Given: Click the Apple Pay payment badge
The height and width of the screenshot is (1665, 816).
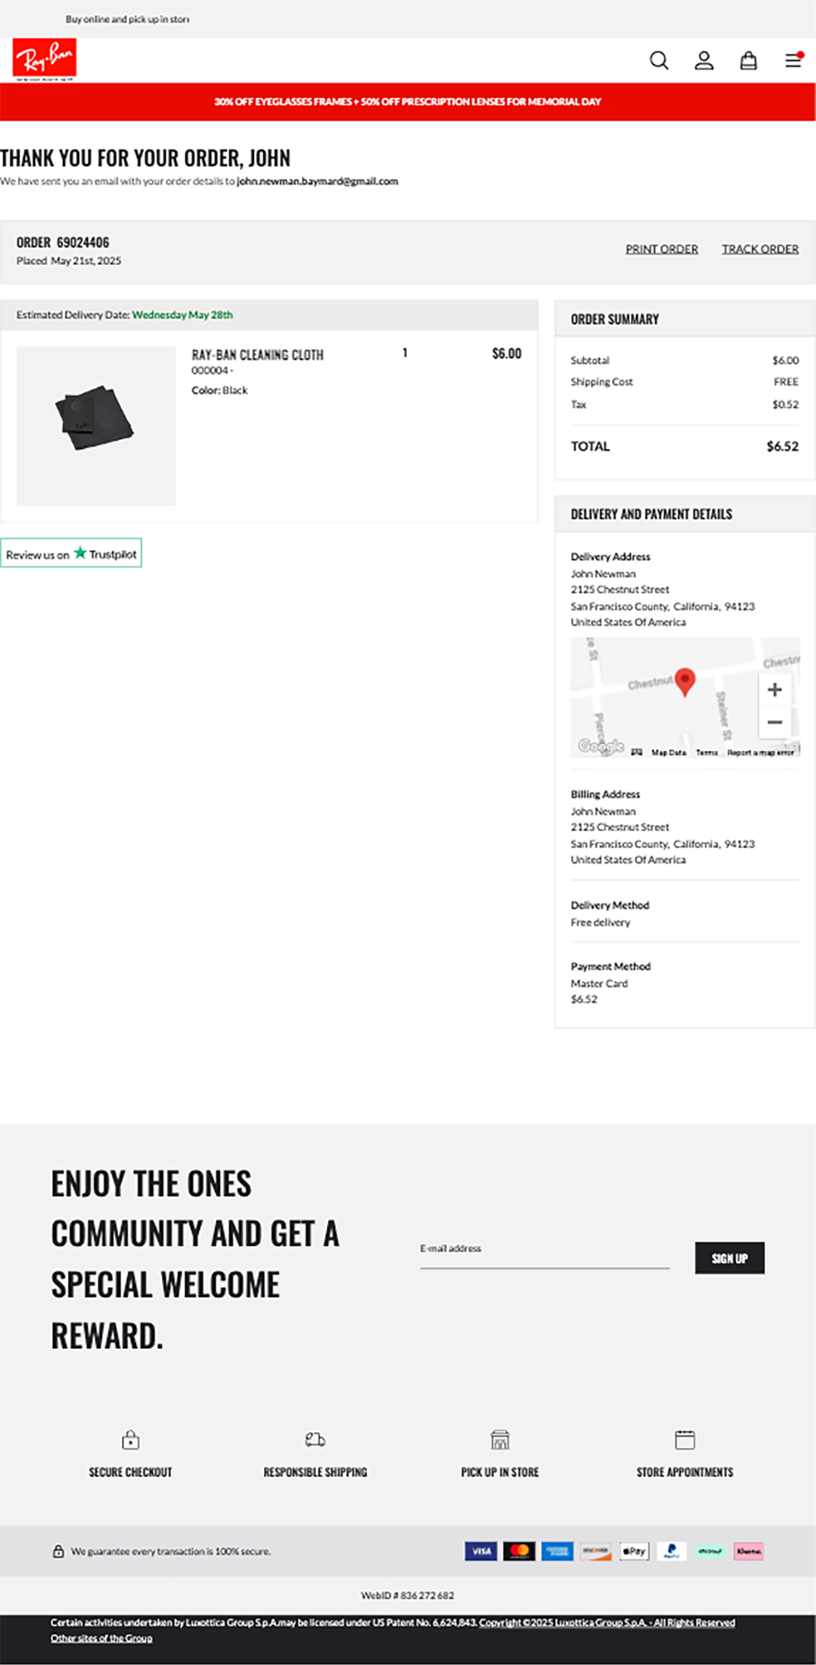Looking at the screenshot, I should (x=633, y=1551).
